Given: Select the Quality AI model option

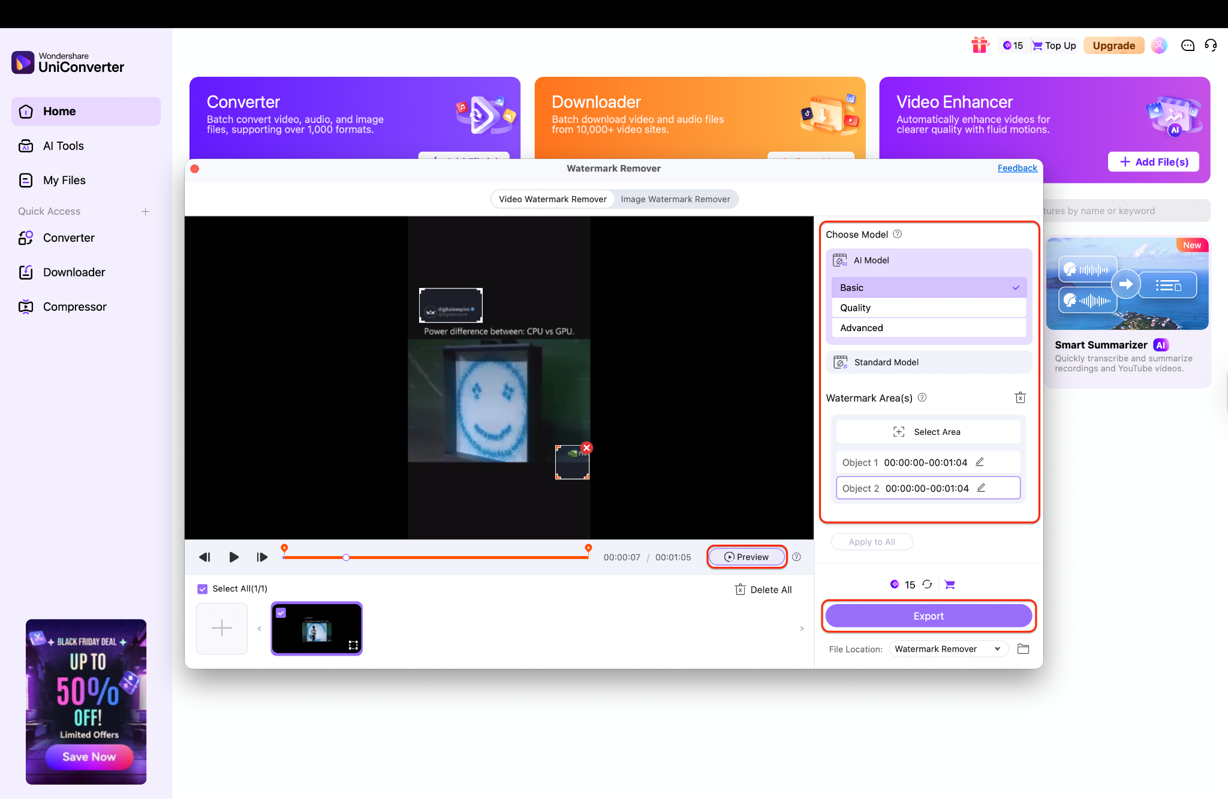Looking at the screenshot, I should tap(928, 308).
